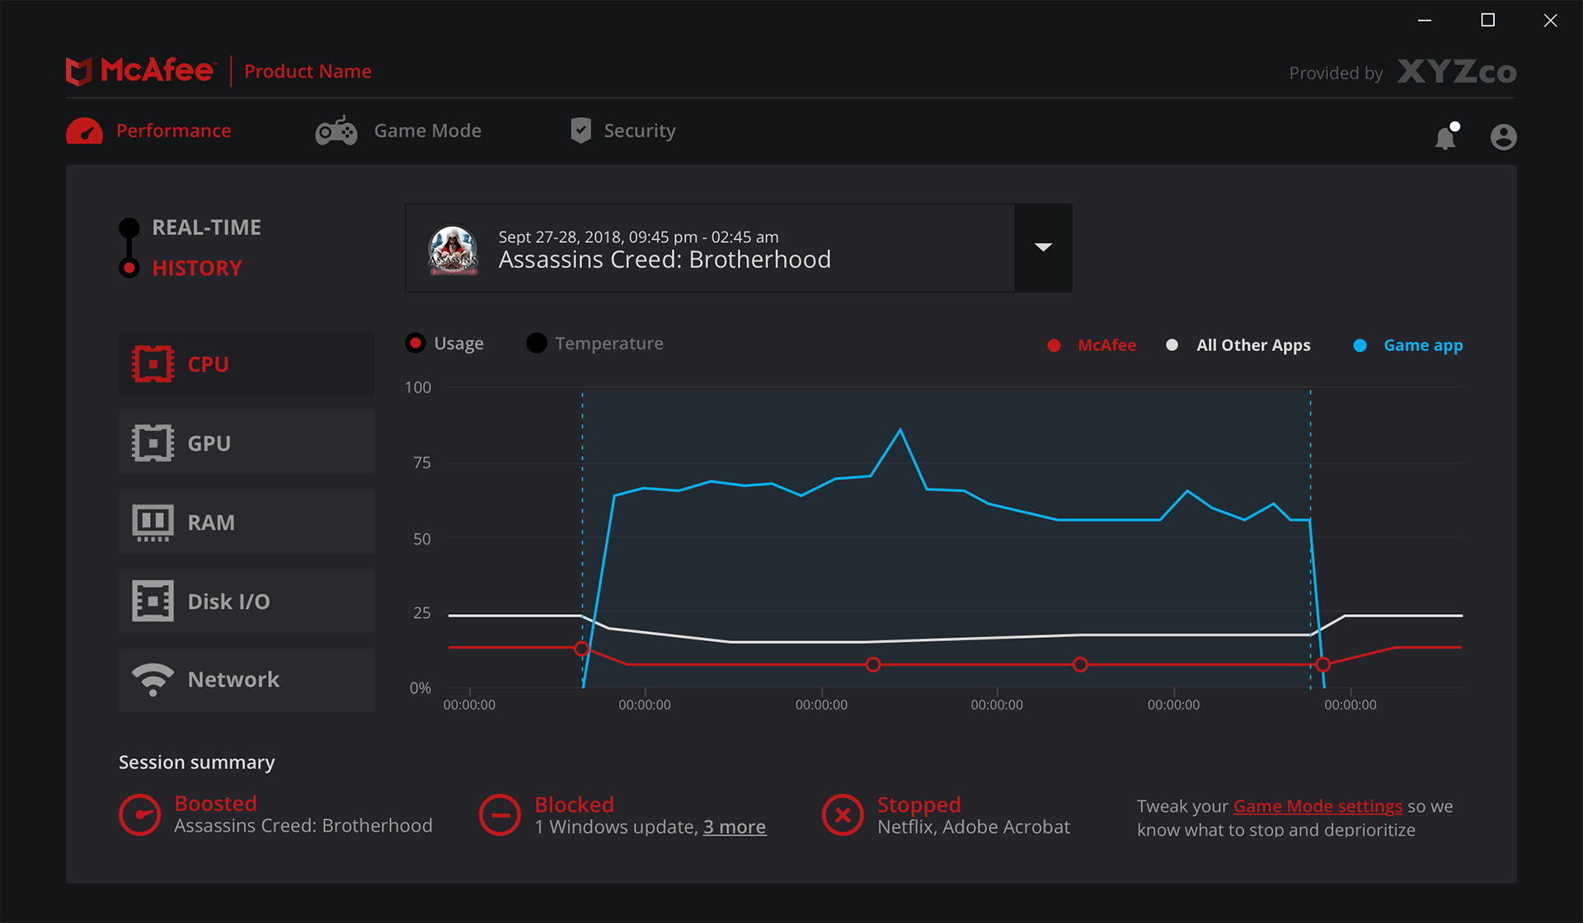
Task: Open the '3 more' blocked items link
Action: [x=734, y=827]
